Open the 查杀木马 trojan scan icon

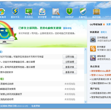click(x=15, y=11)
